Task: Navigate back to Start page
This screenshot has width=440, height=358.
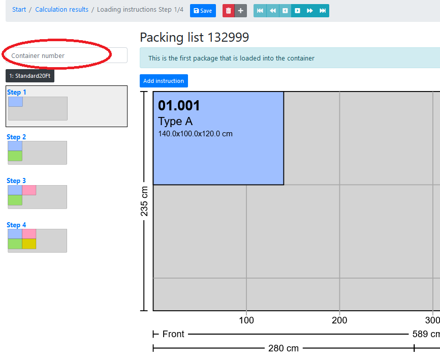Action: click(19, 9)
